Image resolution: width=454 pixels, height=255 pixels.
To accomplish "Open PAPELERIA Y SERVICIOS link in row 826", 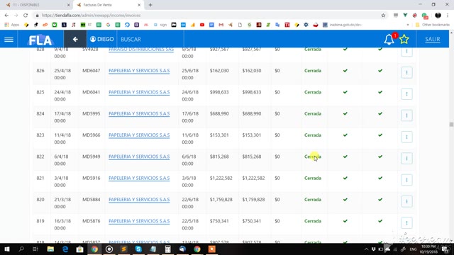I will coord(139,71).
